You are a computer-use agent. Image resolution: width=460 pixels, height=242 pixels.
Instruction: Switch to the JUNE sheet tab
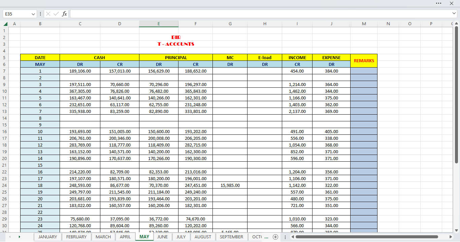point(162,237)
